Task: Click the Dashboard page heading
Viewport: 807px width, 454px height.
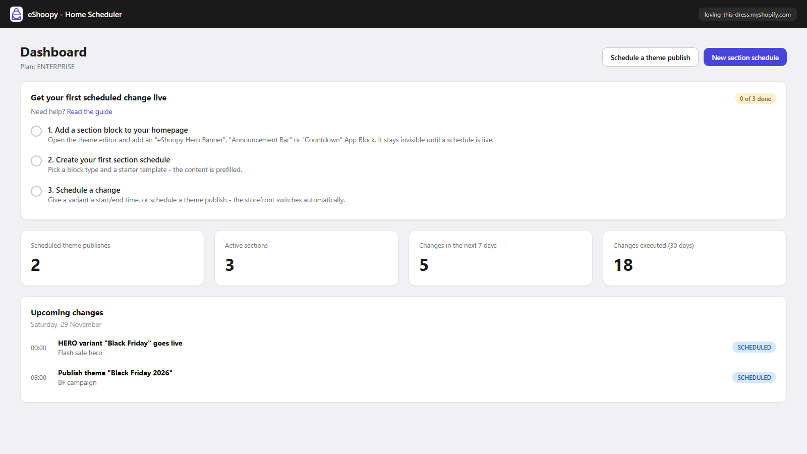Action: click(x=53, y=52)
